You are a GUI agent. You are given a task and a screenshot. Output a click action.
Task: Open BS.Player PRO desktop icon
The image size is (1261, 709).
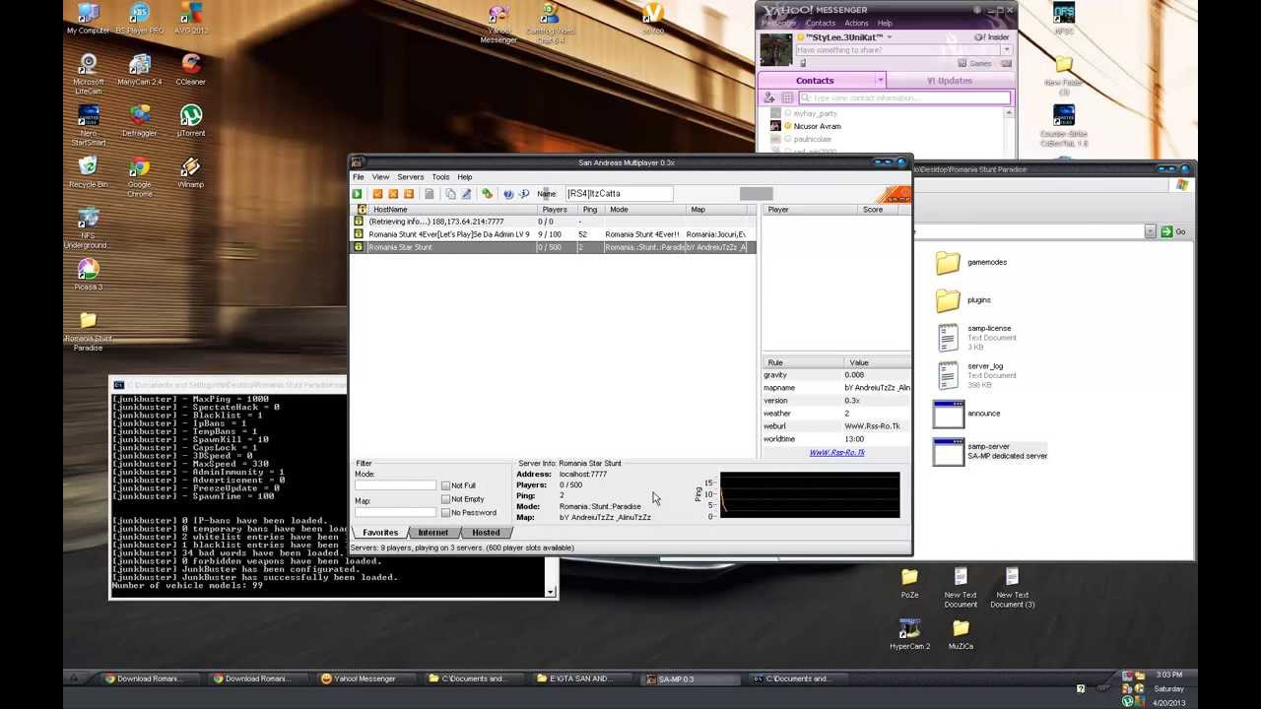point(140,19)
